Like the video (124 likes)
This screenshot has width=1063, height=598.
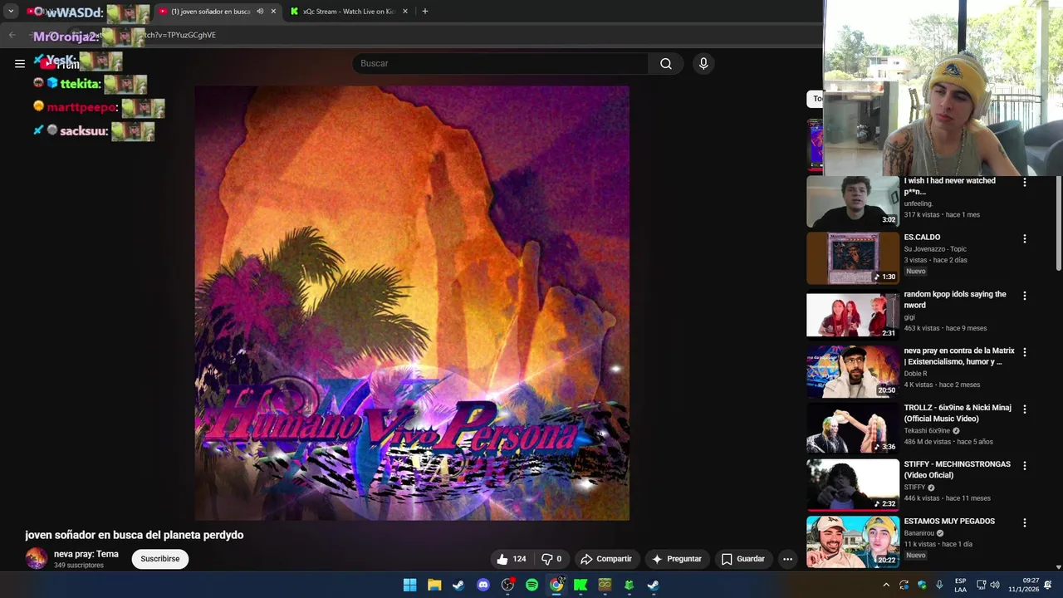coord(512,559)
